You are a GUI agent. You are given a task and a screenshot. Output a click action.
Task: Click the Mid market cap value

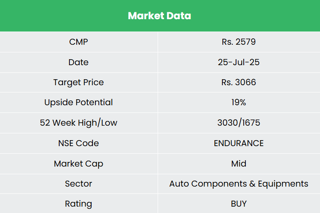tap(239, 164)
